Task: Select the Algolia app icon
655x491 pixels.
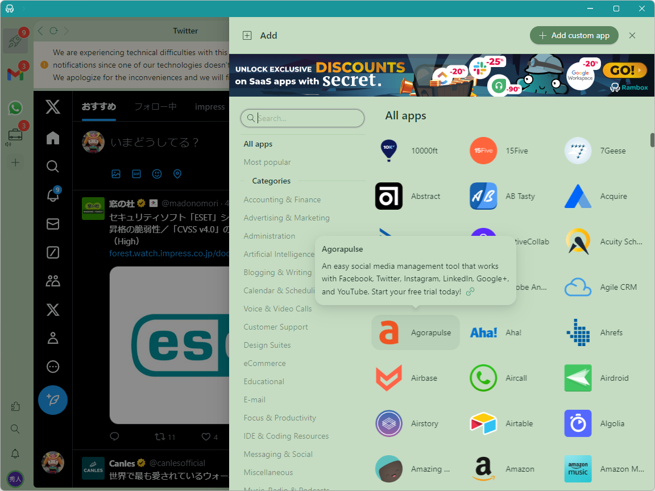Action: [578, 423]
